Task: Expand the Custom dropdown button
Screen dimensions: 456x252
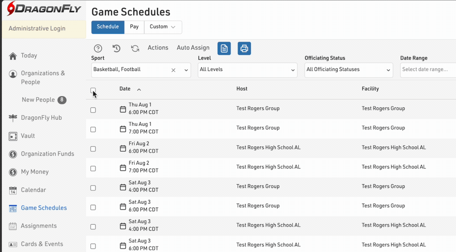Action: coord(163,27)
